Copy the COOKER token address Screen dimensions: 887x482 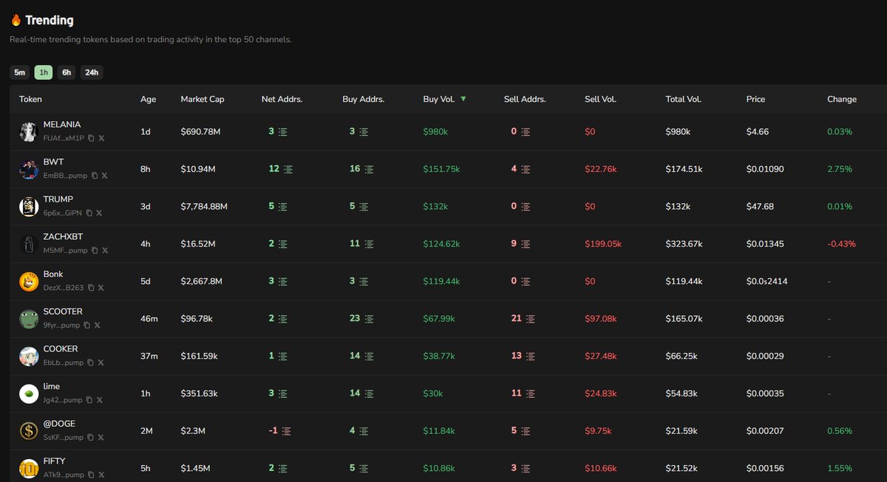90,362
